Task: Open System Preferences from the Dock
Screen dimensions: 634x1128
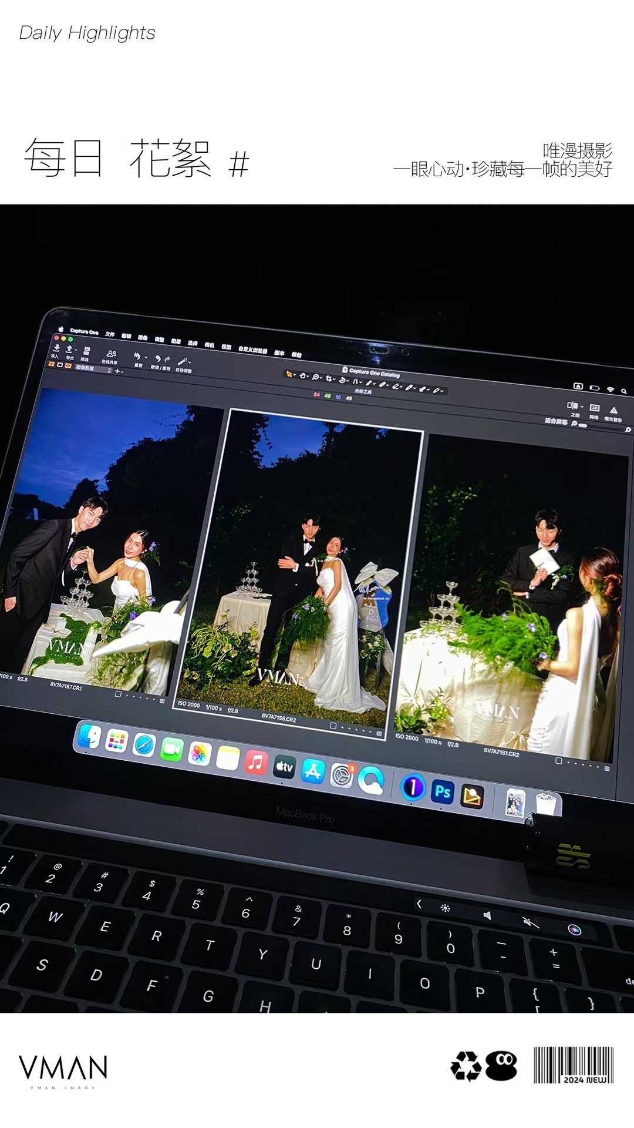Action: click(342, 775)
